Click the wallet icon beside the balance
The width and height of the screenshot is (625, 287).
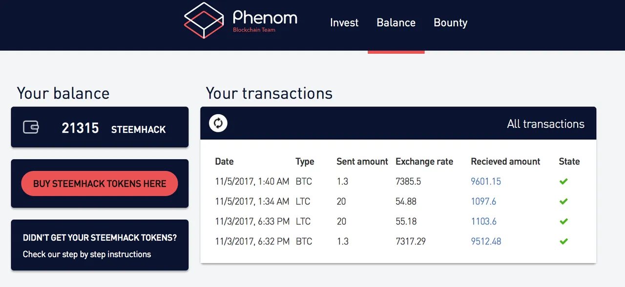click(x=31, y=127)
